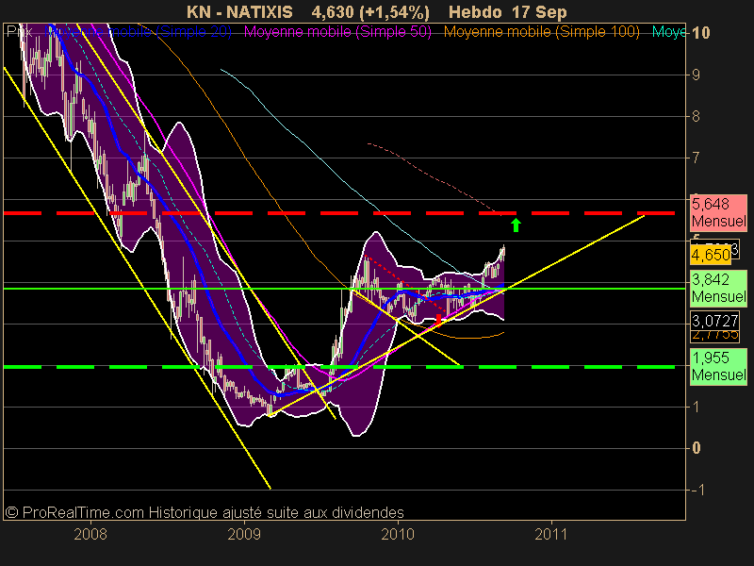Screen dimensions: 754x566
Task: Select the 'KN - NATIXIS' chart title
Action: coord(239,12)
